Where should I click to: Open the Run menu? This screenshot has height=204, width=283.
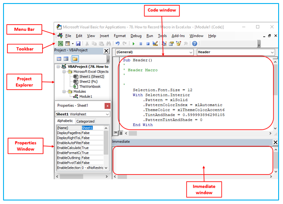pos(149,36)
